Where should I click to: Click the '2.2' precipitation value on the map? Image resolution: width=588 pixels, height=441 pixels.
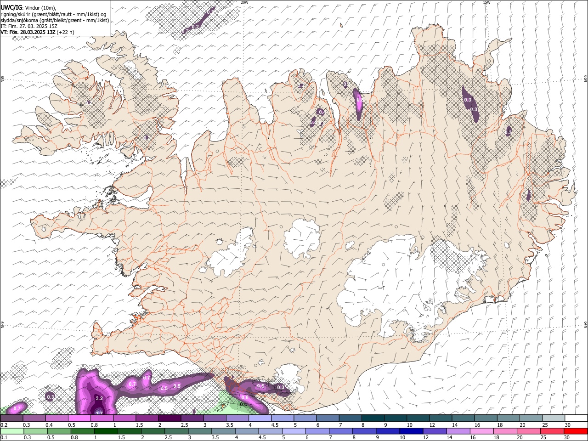pos(99,398)
